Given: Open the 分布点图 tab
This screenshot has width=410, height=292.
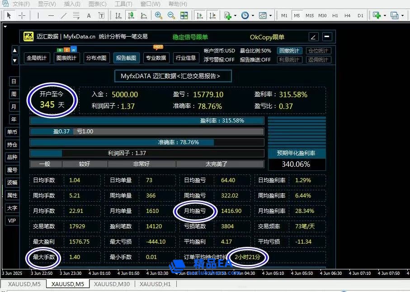Looking at the screenshot, I should pyautogui.click(x=96, y=58).
